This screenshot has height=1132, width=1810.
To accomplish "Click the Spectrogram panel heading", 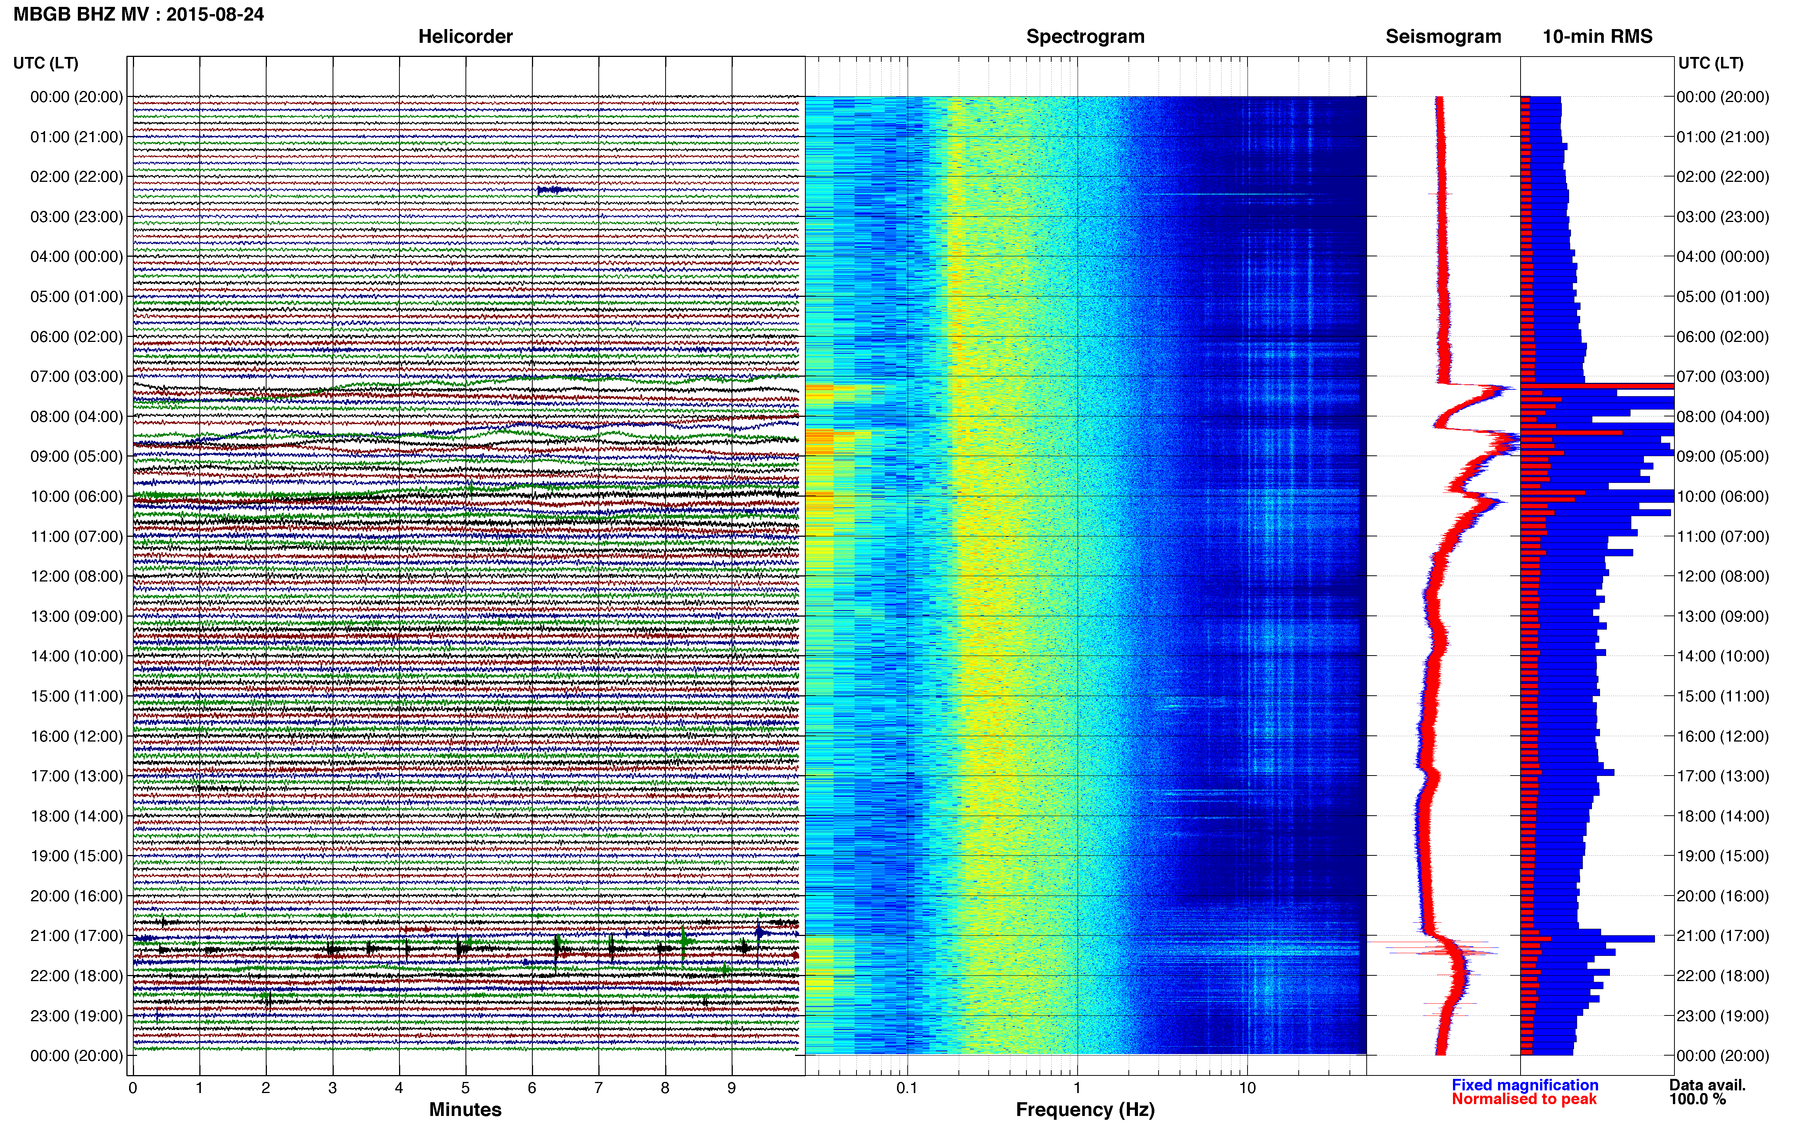I will pyautogui.click(x=1085, y=37).
